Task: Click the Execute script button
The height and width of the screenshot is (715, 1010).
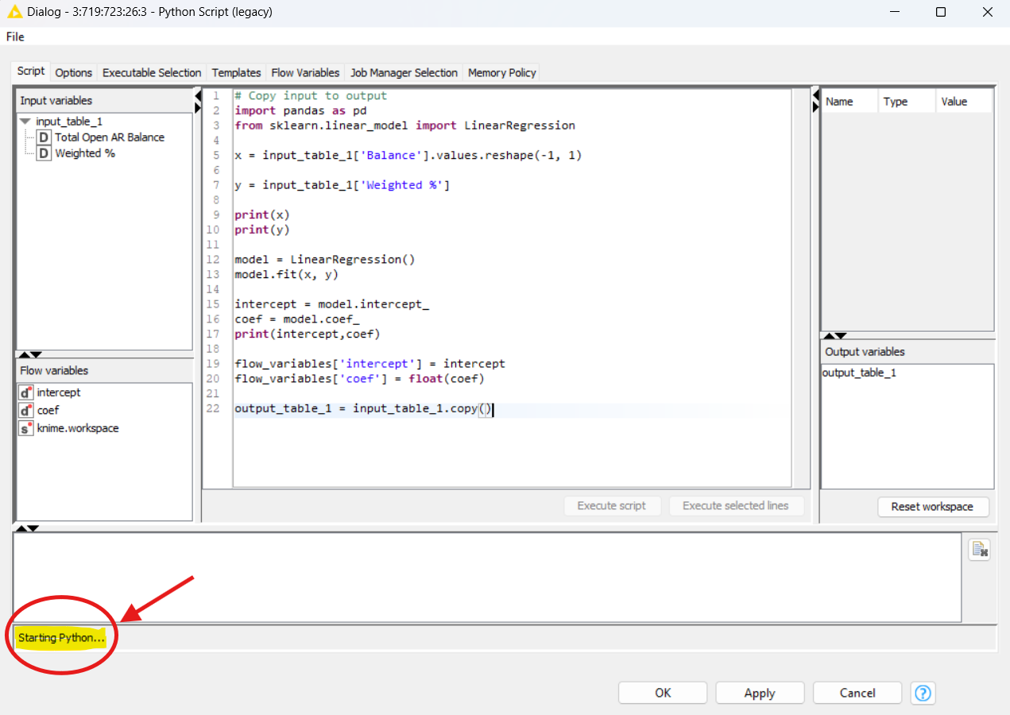Action: (611, 505)
